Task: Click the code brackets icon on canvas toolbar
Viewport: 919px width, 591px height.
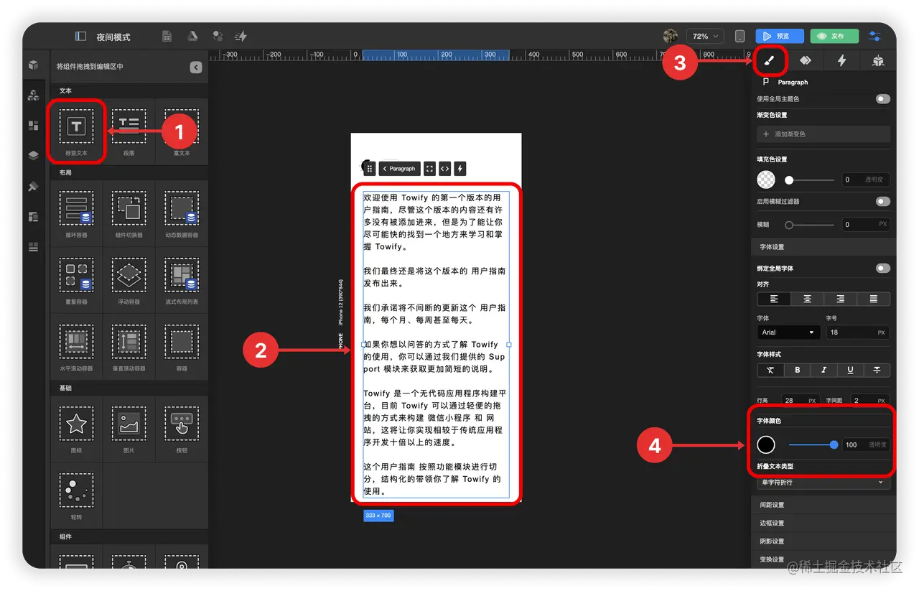Action: pyautogui.click(x=444, y=169)
